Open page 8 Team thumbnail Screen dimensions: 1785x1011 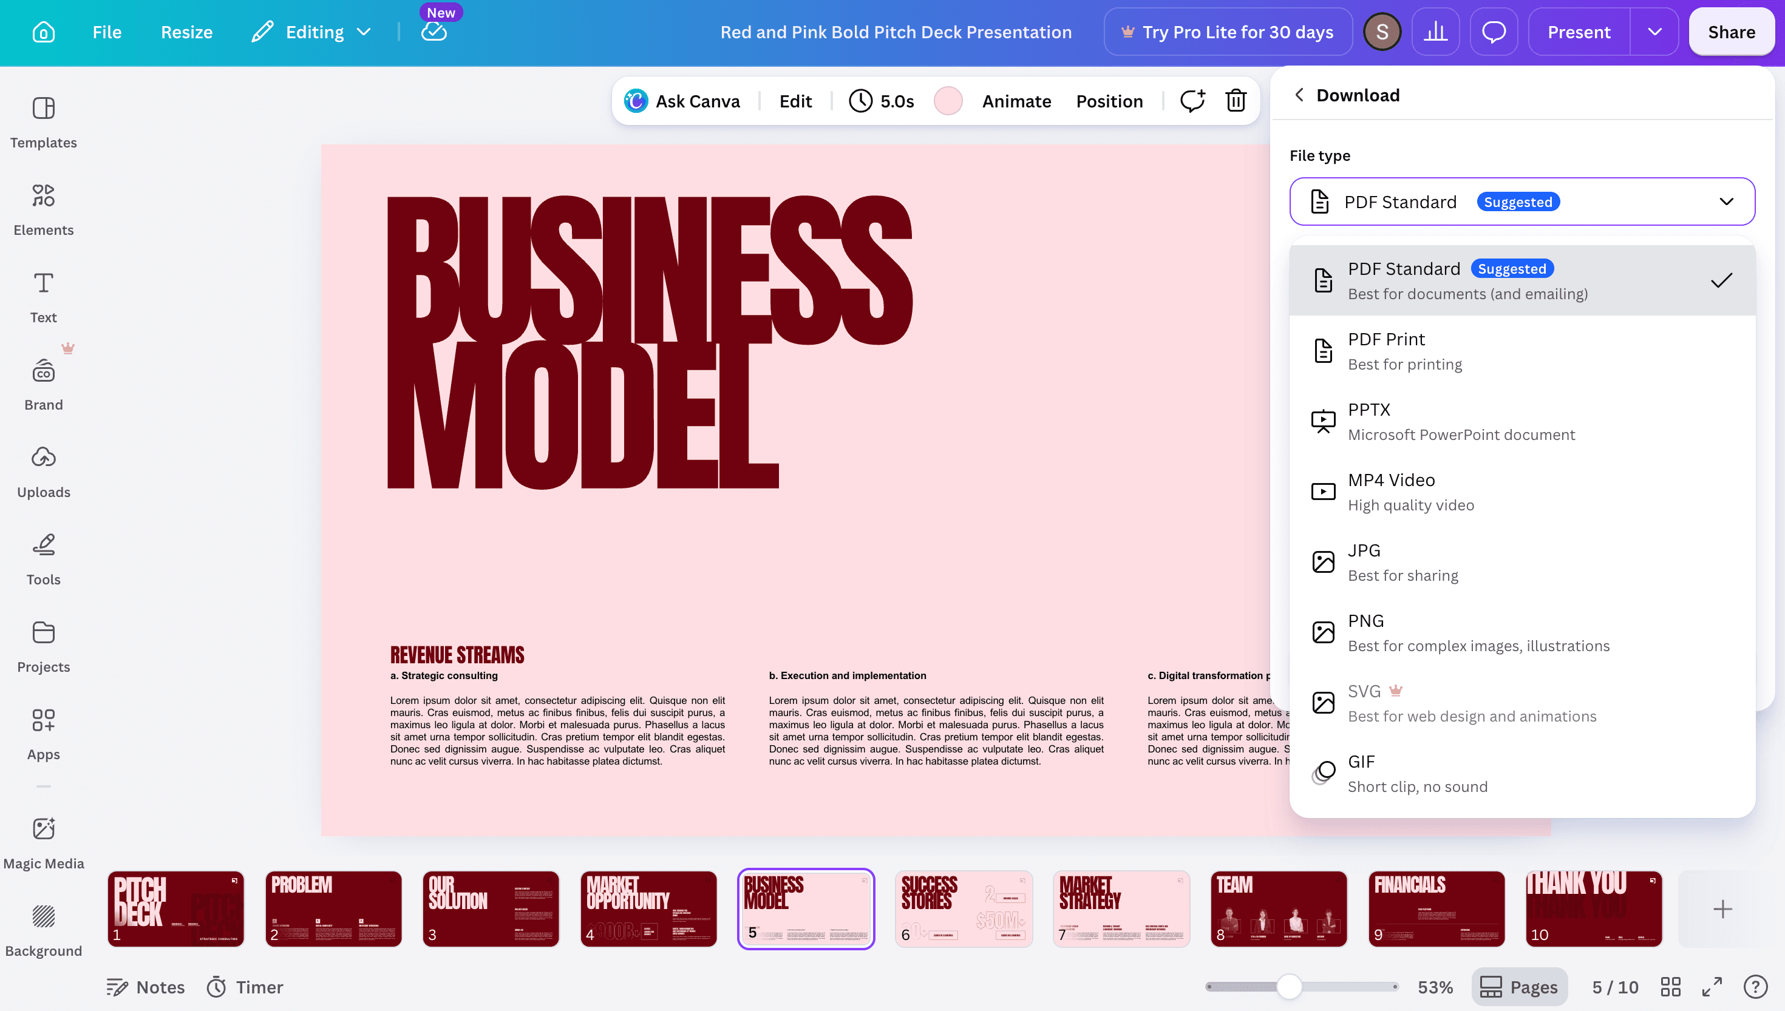[x=1279, y=909]
